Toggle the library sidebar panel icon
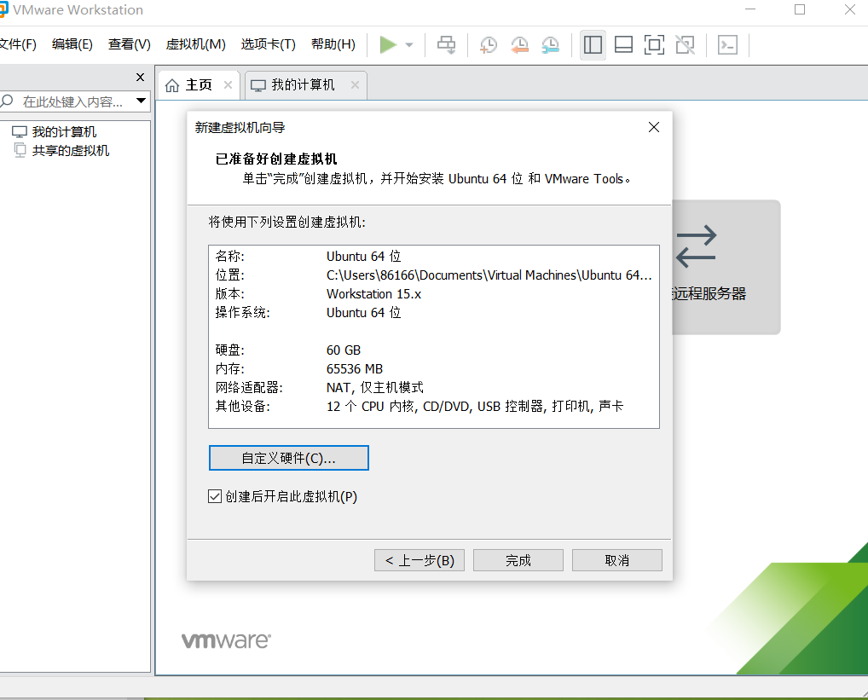The height and width of the screenshot is (700, 868). pos(593,44)
